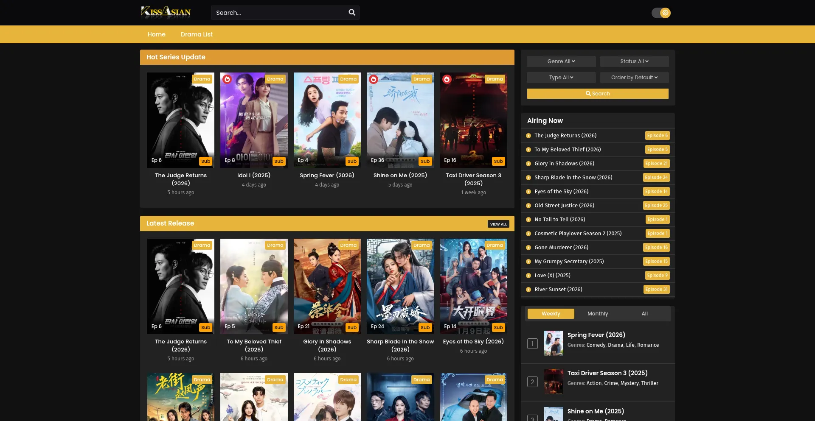The width and height of the screenshot is (815, 421).
Task: Click the Thriller genre link under Taxi Driver Season 3
Action: click(650, 383)
